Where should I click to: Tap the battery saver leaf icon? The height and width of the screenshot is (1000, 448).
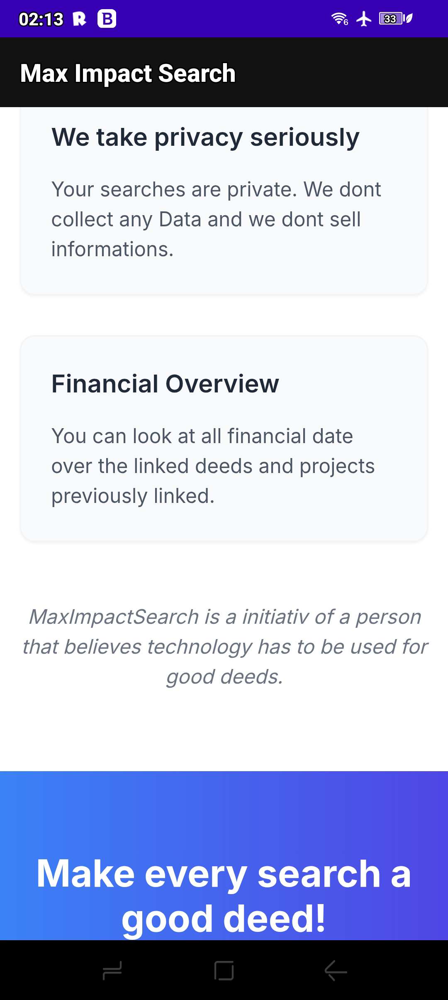(409, 19)
